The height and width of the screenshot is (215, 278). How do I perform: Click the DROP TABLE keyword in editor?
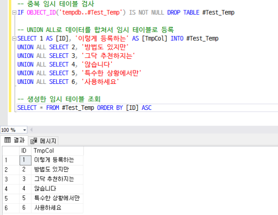183,13
